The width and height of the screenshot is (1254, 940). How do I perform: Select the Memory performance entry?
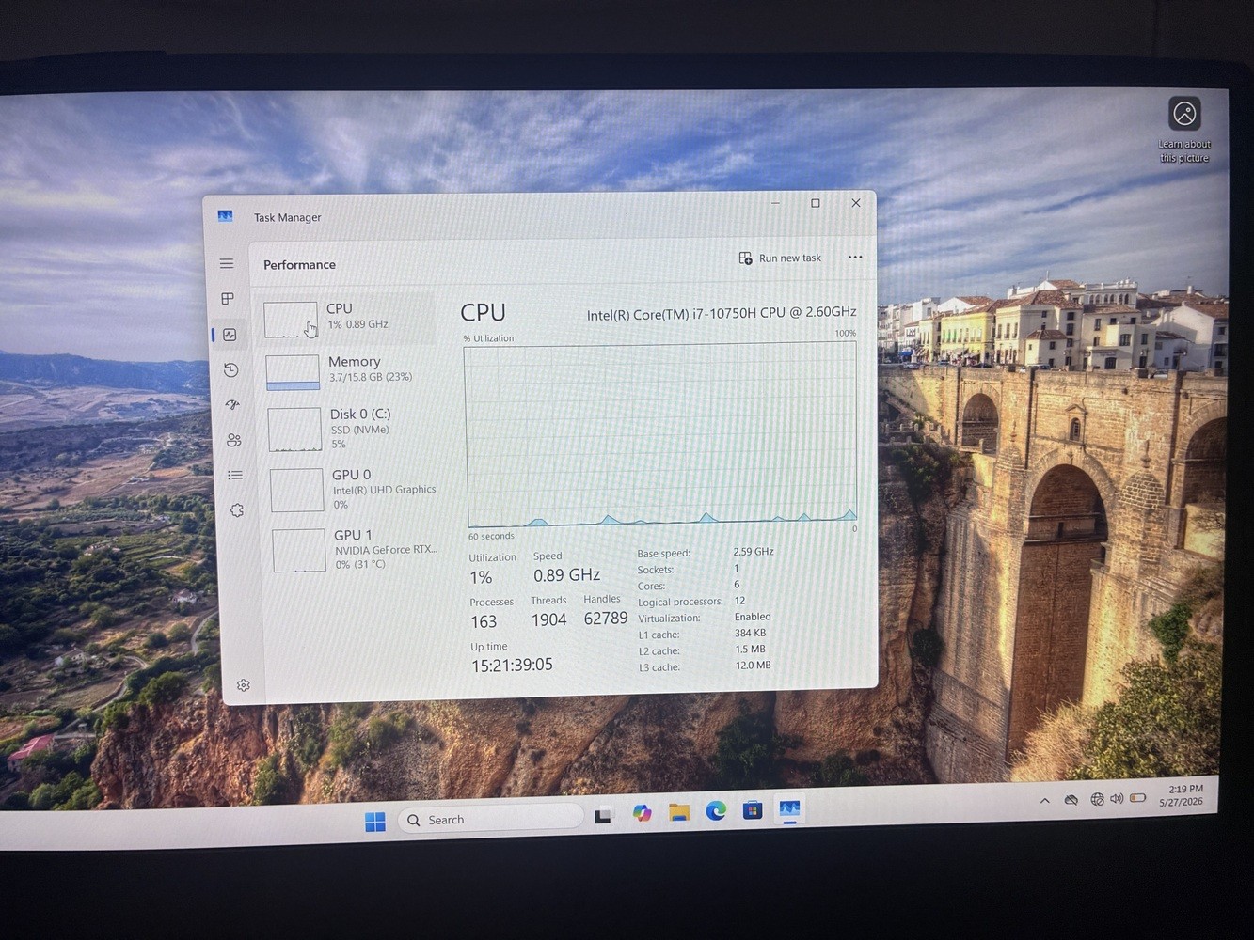[x=350, y=370]
